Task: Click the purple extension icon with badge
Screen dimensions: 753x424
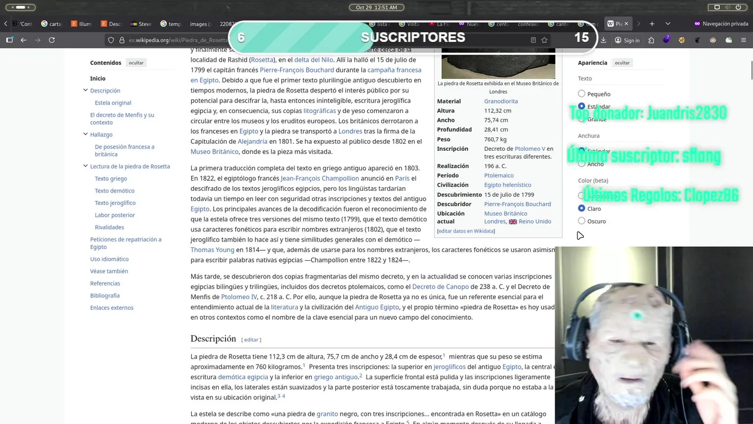Action: pos(667,40)
